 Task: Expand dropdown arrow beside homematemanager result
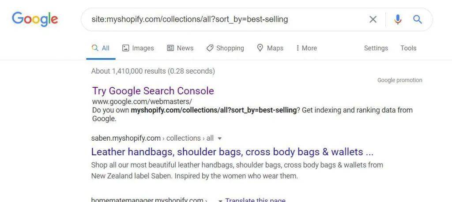click(221, 201)
